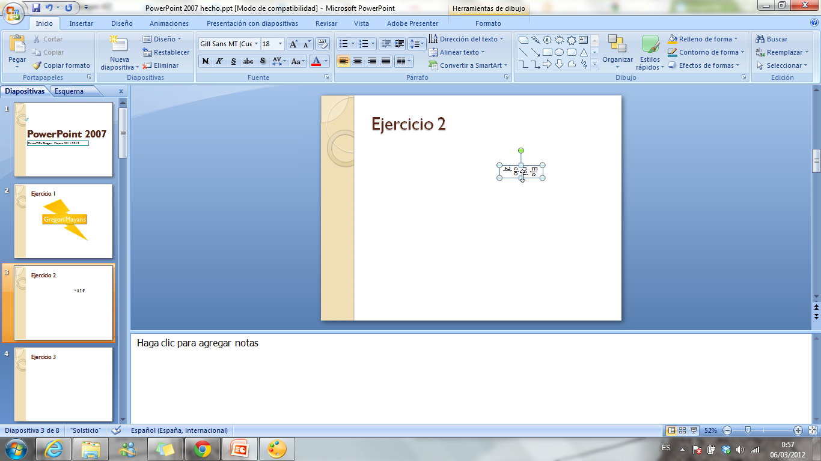Select the triangle shape in gallery

pyautogui.click(x=584, y=52)
